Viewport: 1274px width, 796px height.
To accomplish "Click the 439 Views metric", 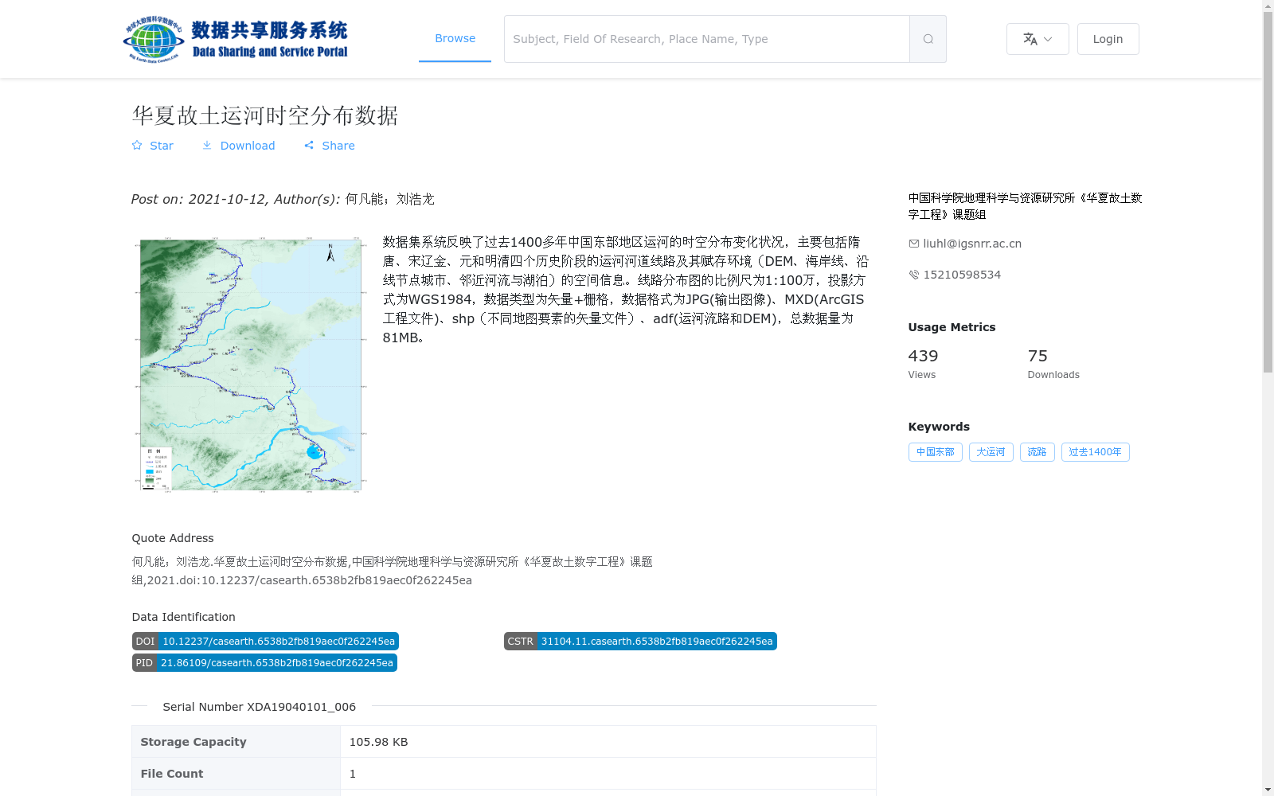I will coord(924,364).
